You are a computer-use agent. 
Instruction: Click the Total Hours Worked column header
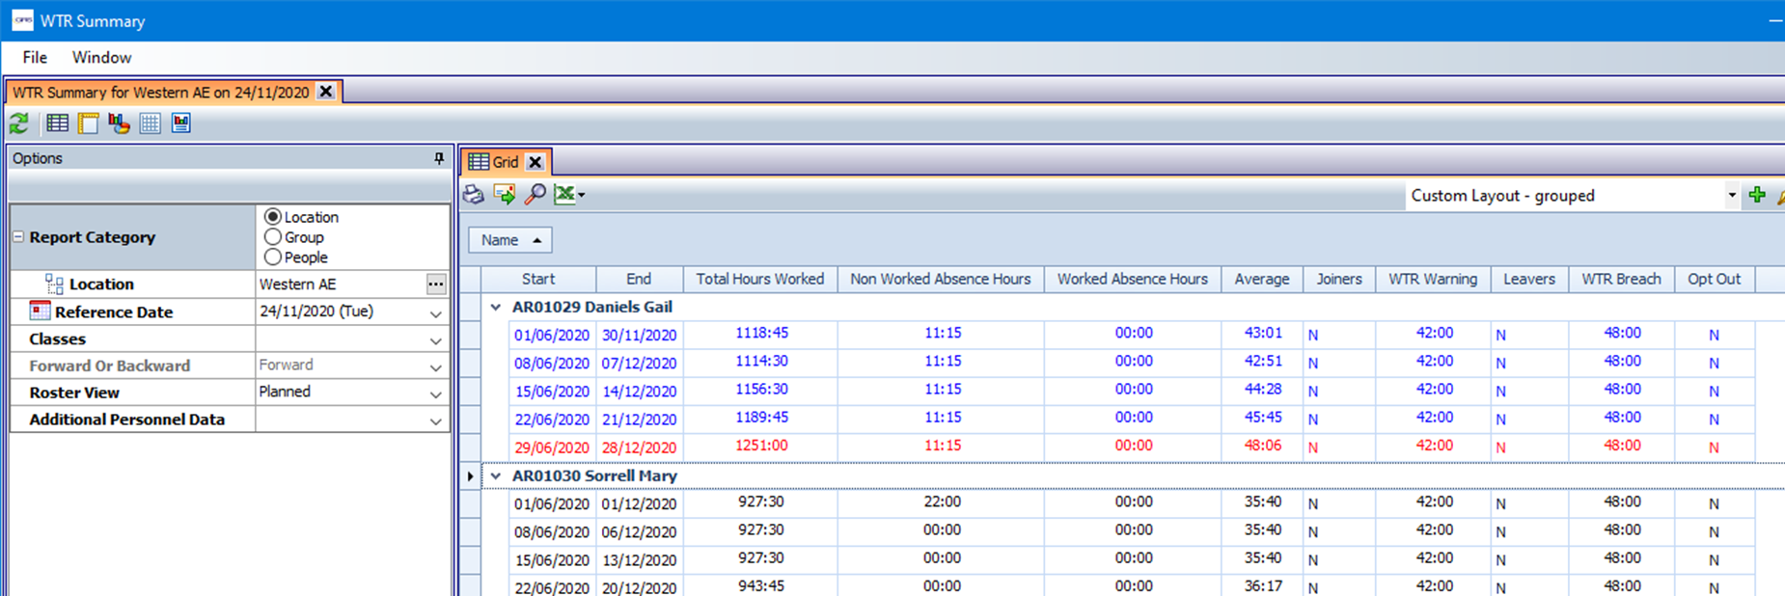pos(759,280)
